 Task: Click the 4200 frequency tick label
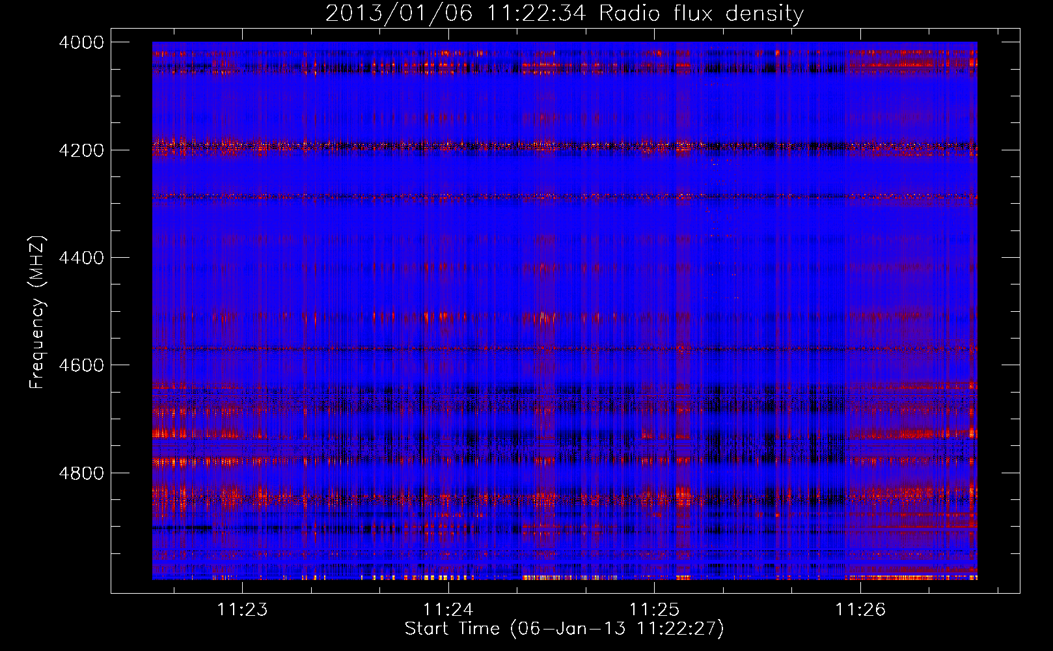(81, 150)
